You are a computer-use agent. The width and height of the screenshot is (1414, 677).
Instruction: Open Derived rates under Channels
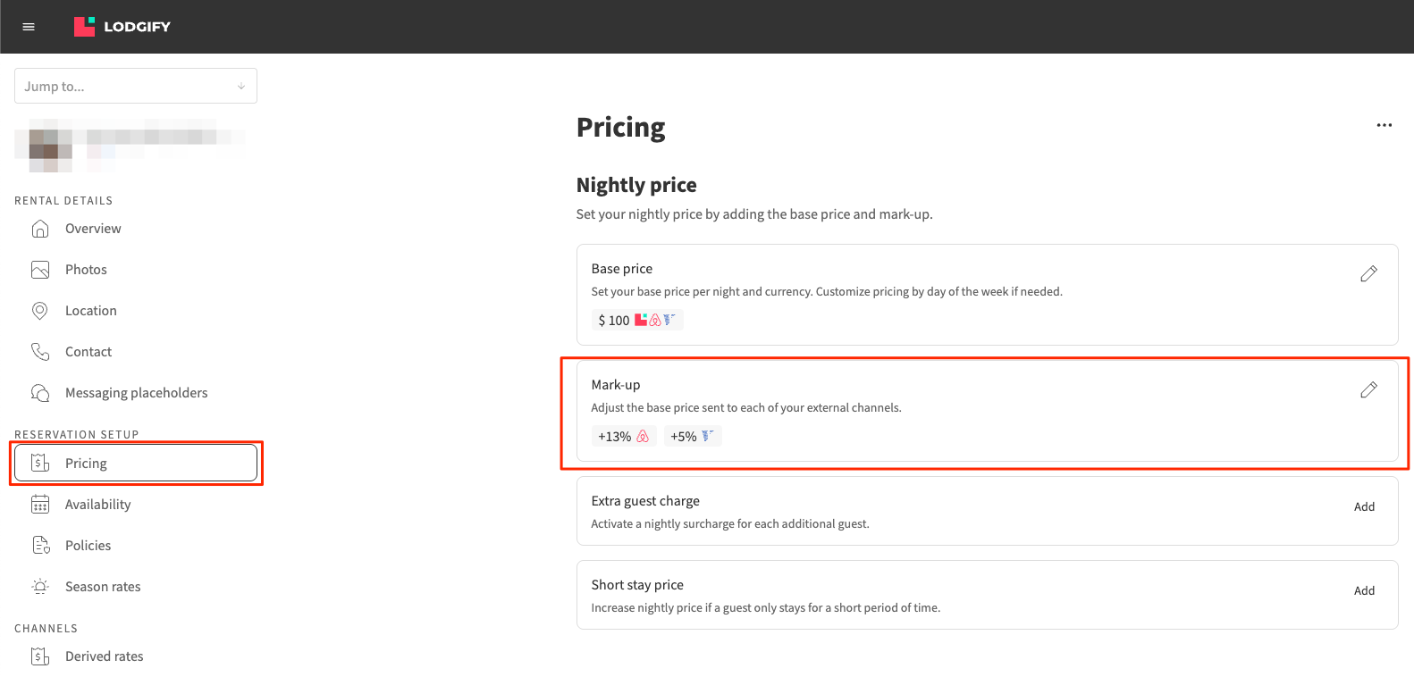104,656
